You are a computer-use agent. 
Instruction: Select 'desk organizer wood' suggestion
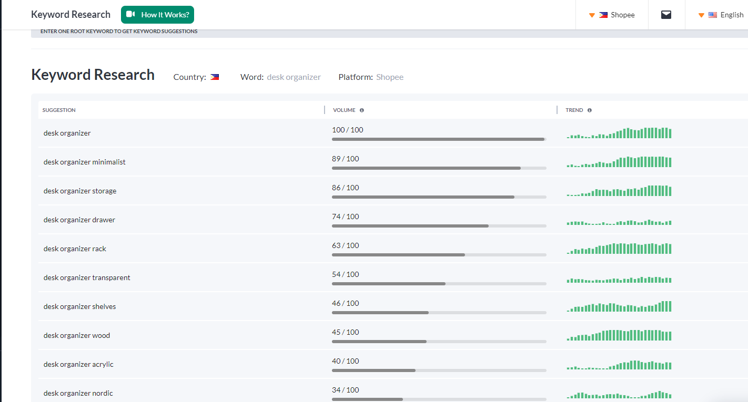77,335
